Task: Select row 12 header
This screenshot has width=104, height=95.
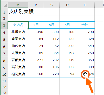Action: (x=4, y=87)
